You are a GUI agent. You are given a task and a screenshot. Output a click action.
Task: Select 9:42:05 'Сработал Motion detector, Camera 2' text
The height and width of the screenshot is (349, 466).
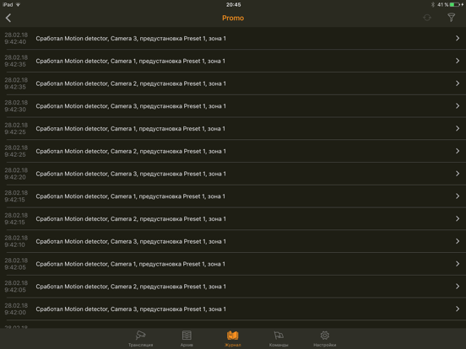point(86,287)
